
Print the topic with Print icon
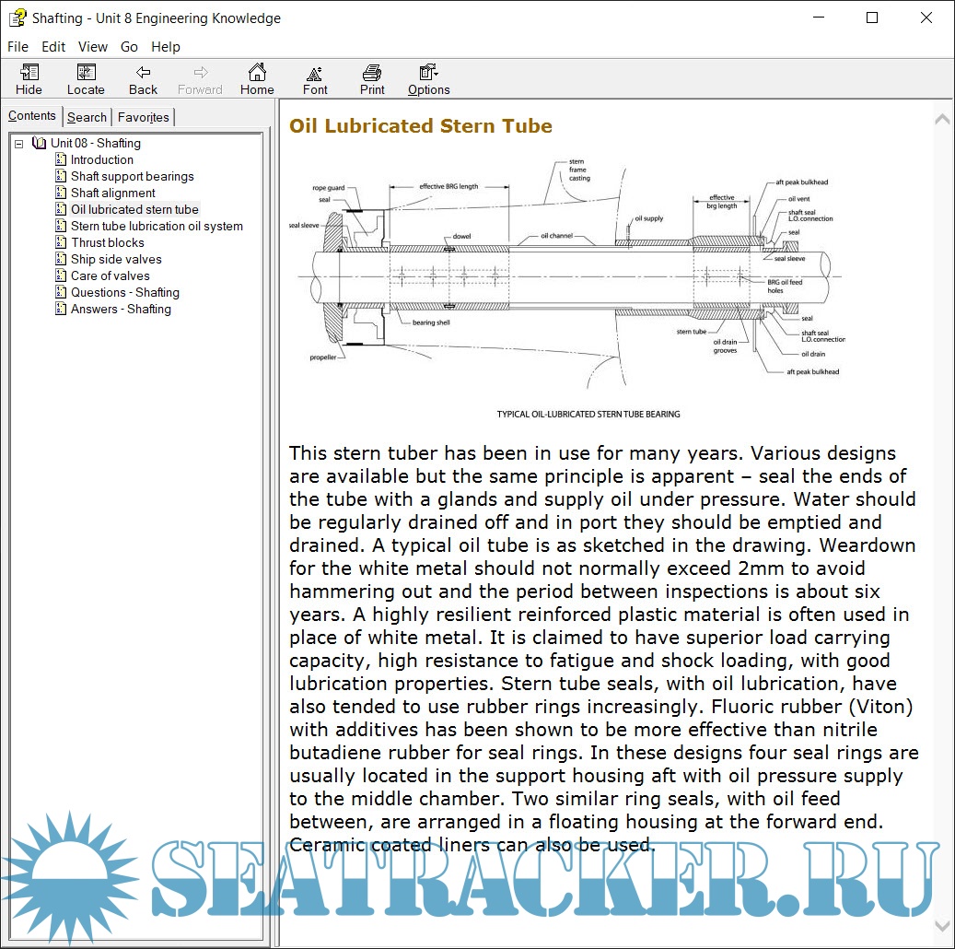pyautogui.click(x=372, y=74)
